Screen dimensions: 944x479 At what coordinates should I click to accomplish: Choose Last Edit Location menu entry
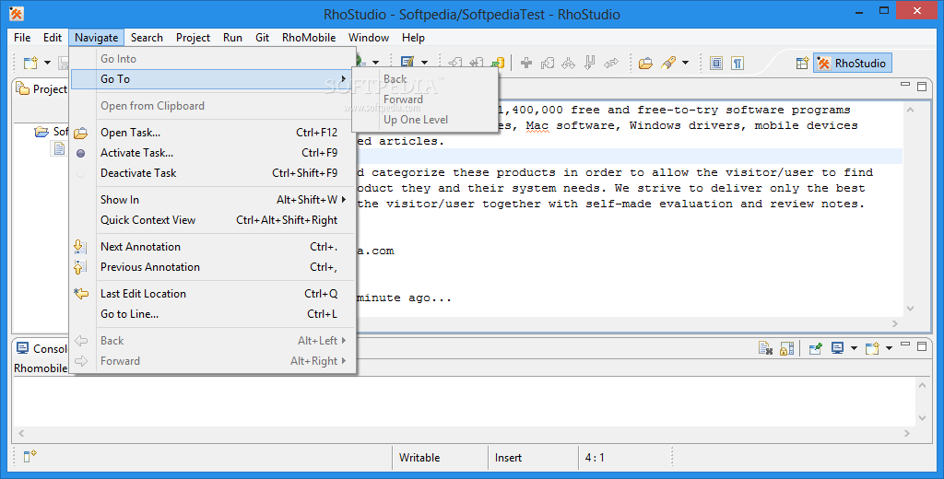[x=213, y=294]
